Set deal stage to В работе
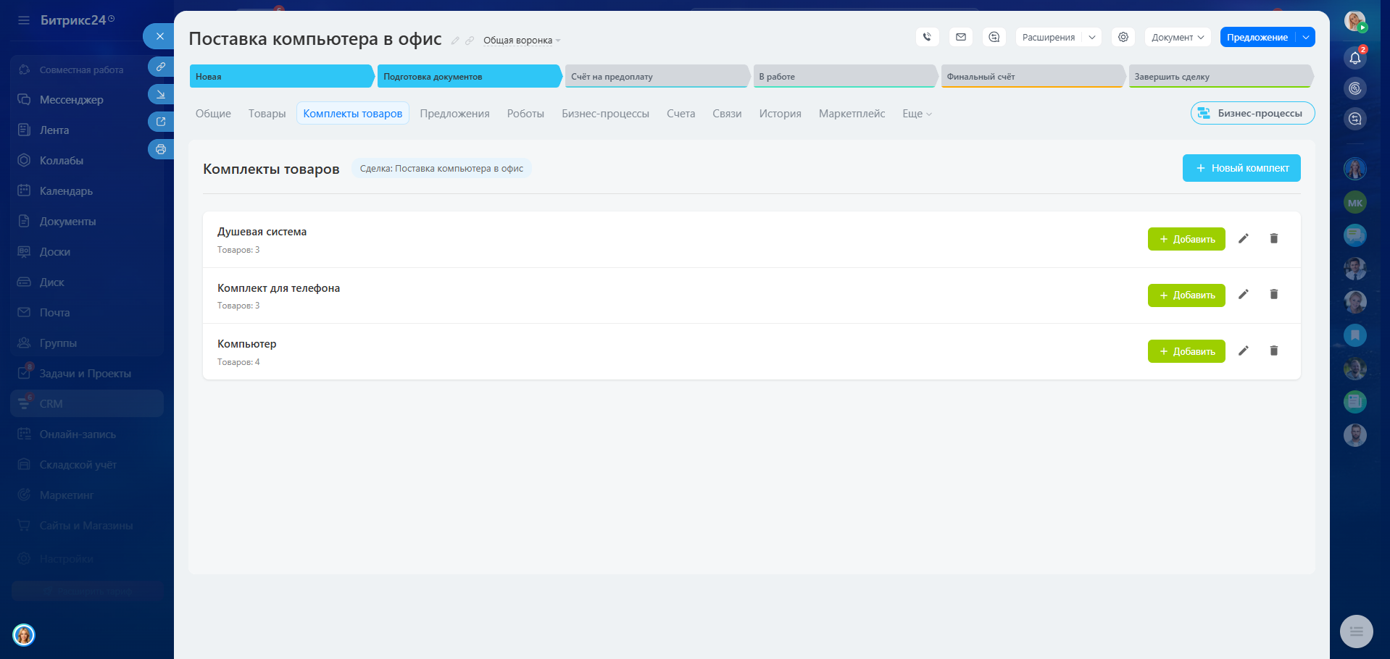Image resolution: width=1390 pixels, height=659 pixels. click(844, 76)
